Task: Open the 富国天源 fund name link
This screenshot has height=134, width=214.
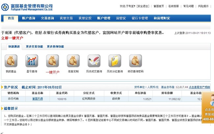Action: tap(37, 99)
